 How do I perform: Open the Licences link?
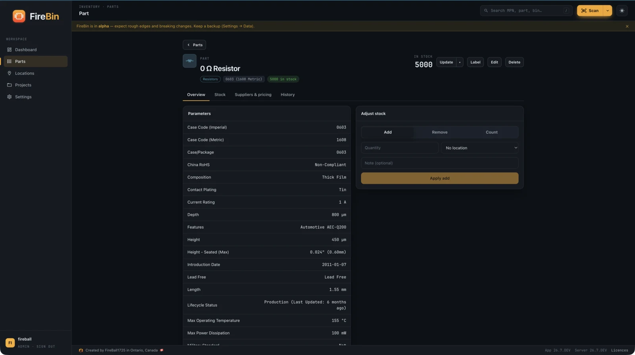pyautogui.click(x=620, y=350)
